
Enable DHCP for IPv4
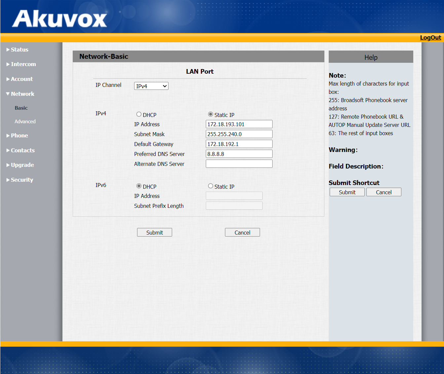(139, 114)
